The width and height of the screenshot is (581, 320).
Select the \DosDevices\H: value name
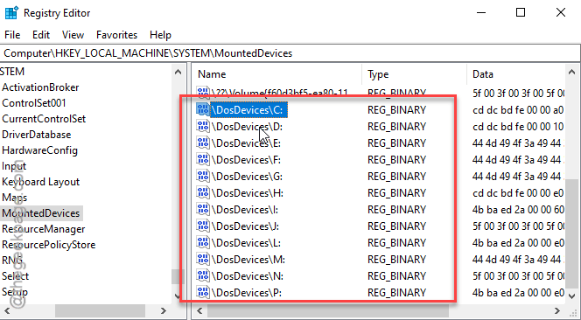247,193
